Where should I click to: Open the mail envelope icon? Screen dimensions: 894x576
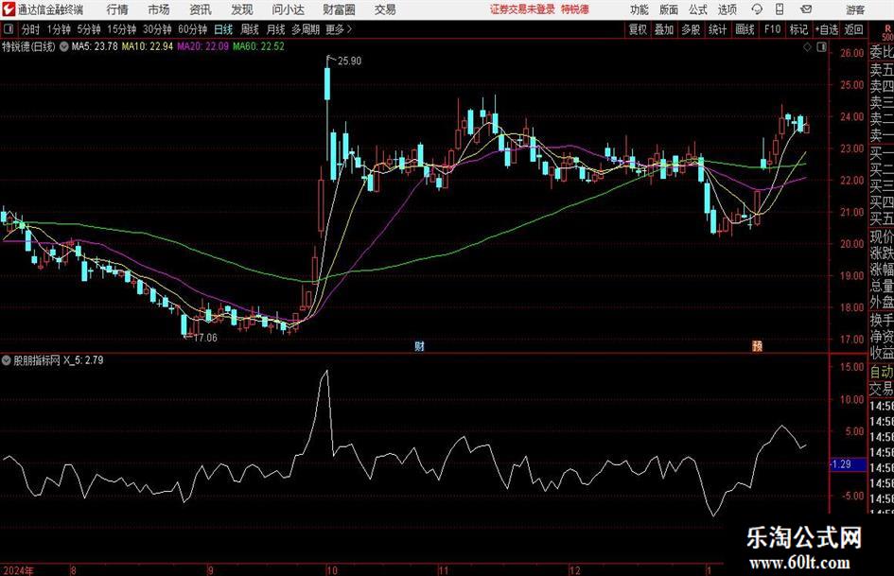pos(806,9)
